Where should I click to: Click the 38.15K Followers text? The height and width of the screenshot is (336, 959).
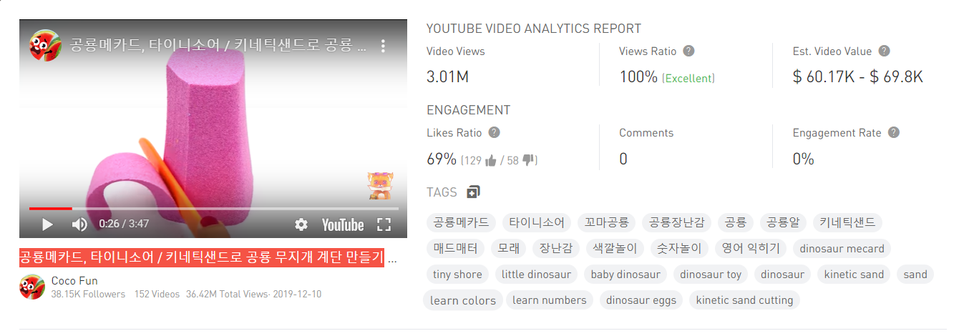click(x=88, y=294)
